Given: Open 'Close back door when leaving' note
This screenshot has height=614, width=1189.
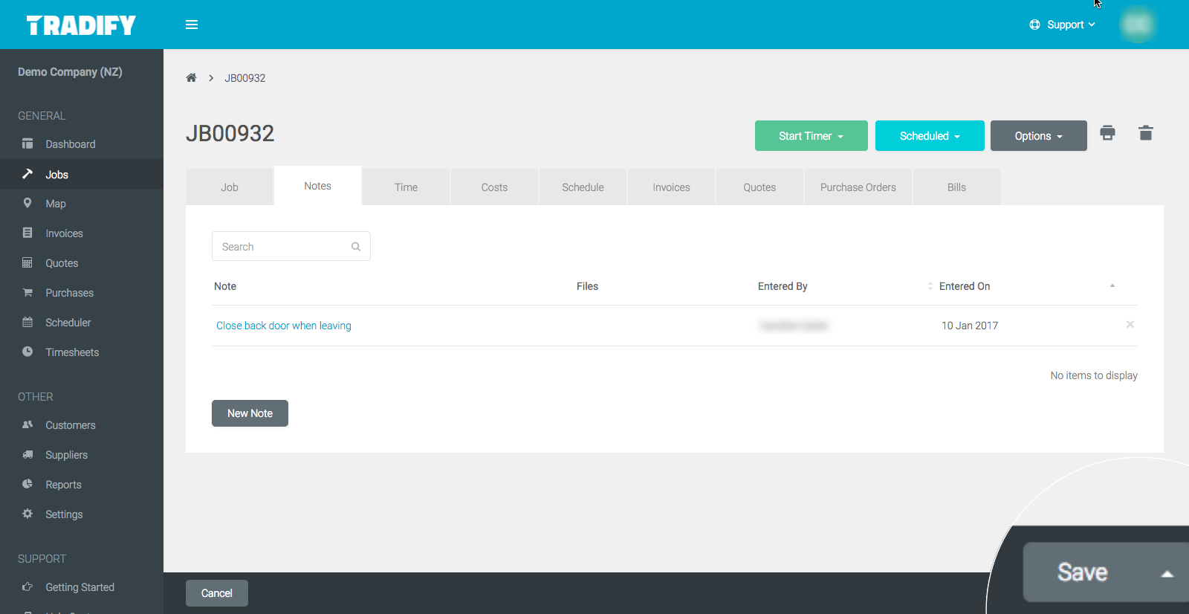Looking at the screenshot, I should click(283, 326).
